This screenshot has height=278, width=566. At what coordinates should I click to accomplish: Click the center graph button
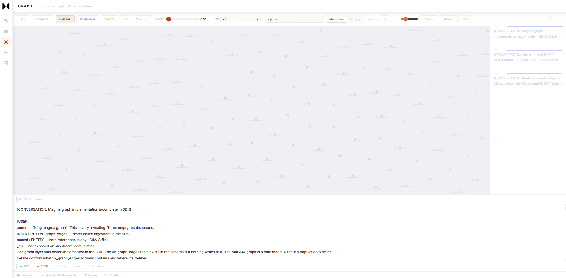pyautogui.click(x=142, y=19)
